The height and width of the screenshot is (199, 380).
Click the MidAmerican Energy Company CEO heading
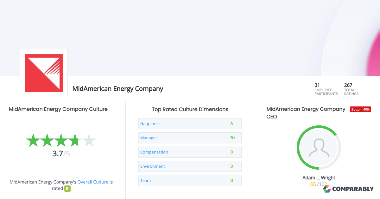tap(306, 113)
